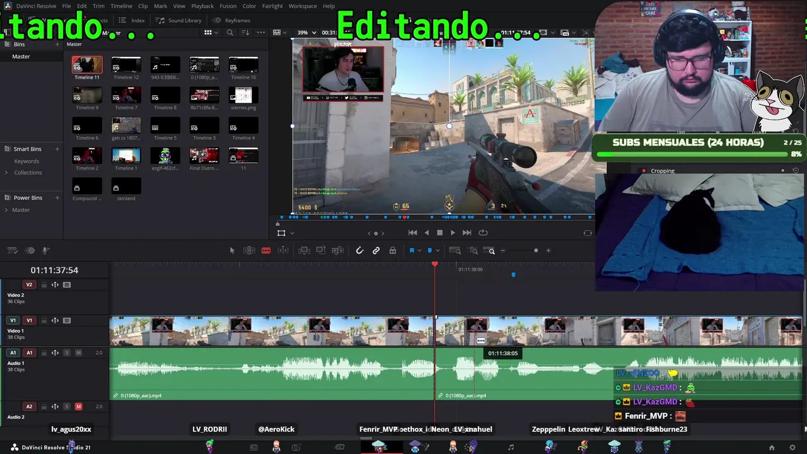Screen dimensions: 807x454
Task: Click the timeline zoom in plus
Action: point(549,251)
